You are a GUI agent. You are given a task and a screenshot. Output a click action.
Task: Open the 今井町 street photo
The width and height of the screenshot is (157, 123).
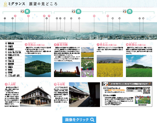pos(84,95)
